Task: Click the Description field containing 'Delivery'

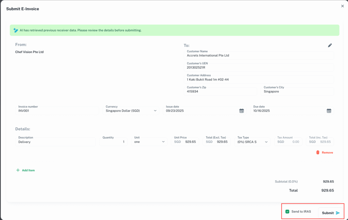Action: (56, 142)
